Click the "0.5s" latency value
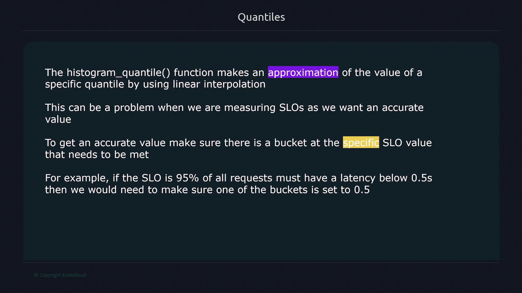The height and width of the screenshot is (293, 522). pos(421,178)
